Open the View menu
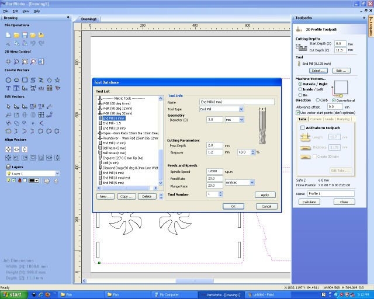 tap(26, 11)
